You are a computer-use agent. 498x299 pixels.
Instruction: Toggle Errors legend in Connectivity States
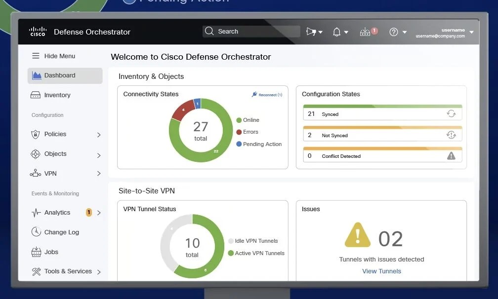(247, 132)
